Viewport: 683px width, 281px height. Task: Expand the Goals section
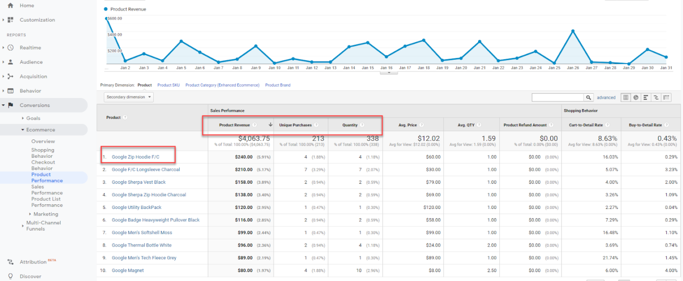tap(23, 118)
